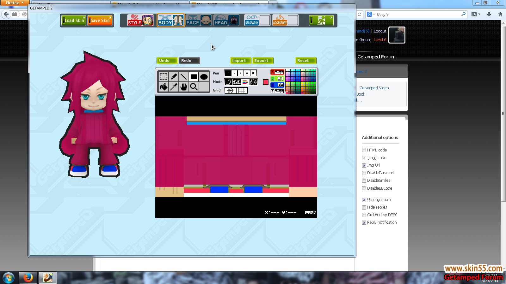Click the Export button
Viewport: 506px width, 284px height.
262,61
